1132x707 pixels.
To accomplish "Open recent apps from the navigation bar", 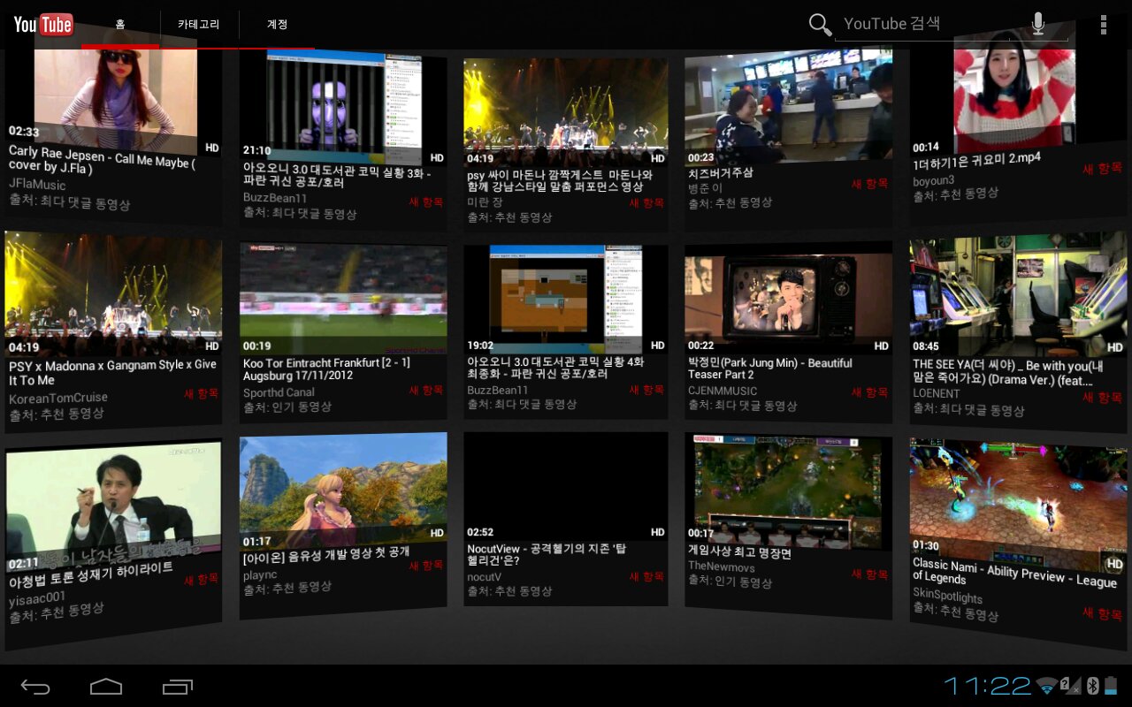I will click(178, 686).
